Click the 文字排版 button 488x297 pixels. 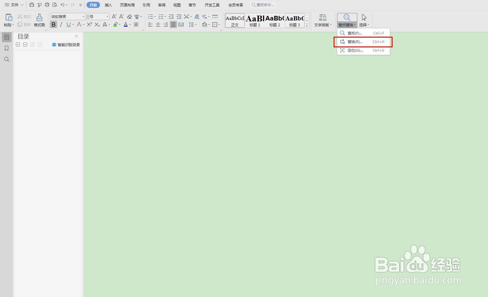(323, 20)
